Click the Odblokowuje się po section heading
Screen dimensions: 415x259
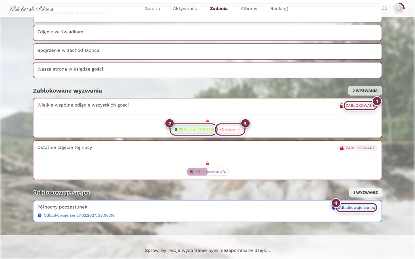point(61,193)
